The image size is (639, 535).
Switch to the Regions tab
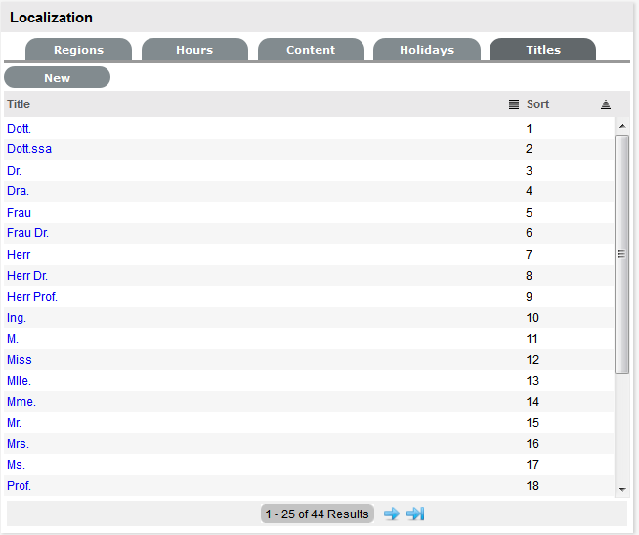[x=78, y=50]
